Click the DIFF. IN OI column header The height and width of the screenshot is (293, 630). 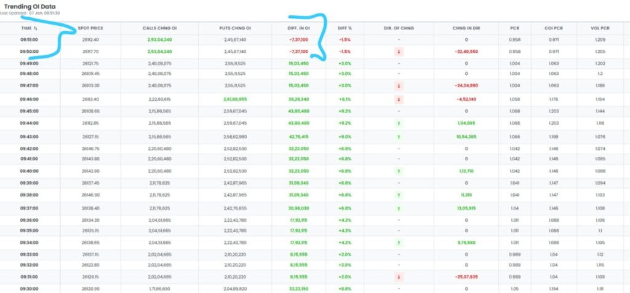pos(298,28)
